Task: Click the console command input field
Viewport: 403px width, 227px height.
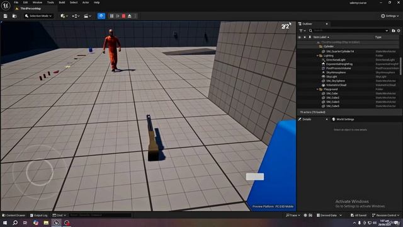Action: [100, 215]
